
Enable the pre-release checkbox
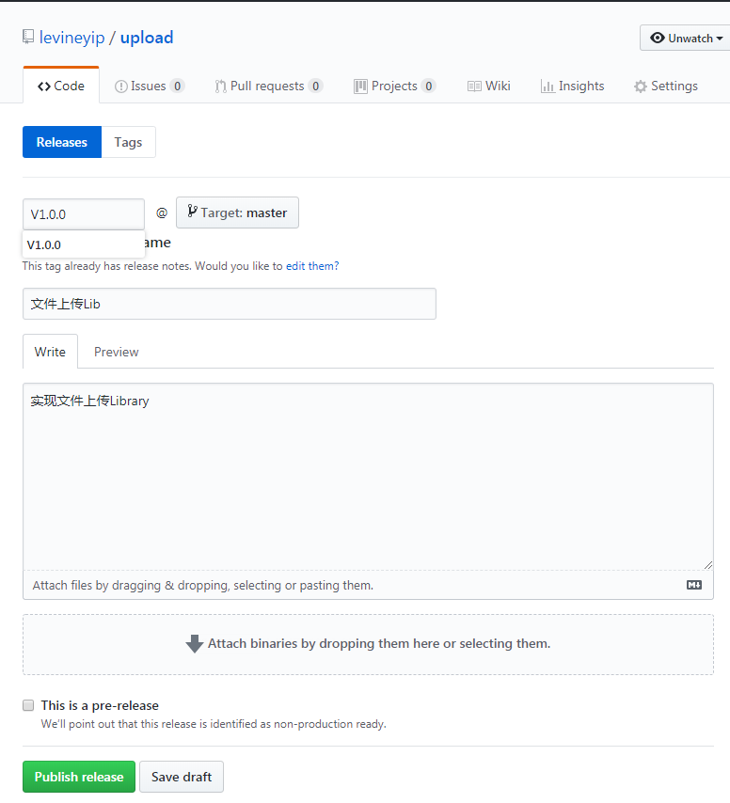coord(28,706)
